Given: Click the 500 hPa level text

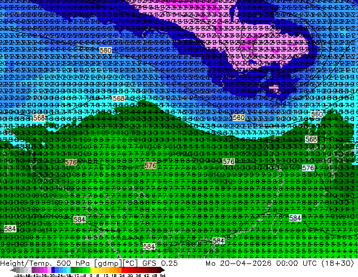Looking at the screenshot, I should [74, 263].
